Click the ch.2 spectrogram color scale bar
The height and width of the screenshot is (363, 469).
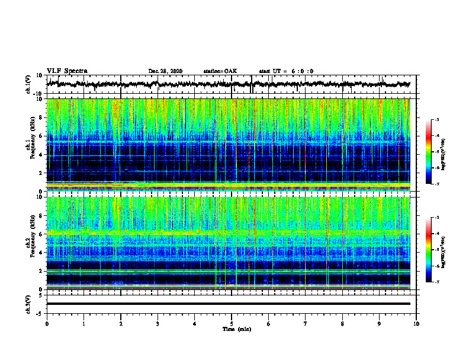[x=429, y=250]
